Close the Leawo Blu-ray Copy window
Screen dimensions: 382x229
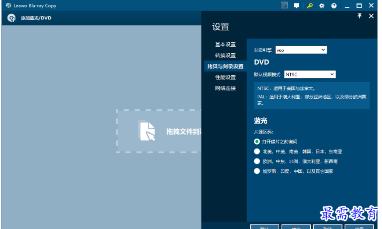coord(371,5)
